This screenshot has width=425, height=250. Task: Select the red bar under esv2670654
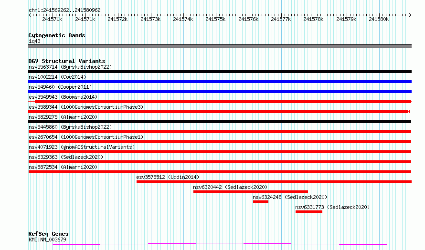pos(220,142)
